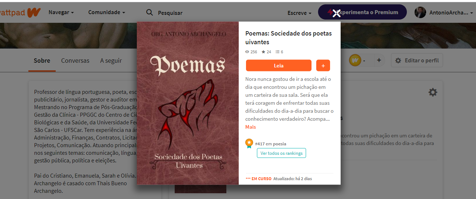Close the story preview with the X icon
The height and width of the screenshot is (199, 476).
(337, 13)
